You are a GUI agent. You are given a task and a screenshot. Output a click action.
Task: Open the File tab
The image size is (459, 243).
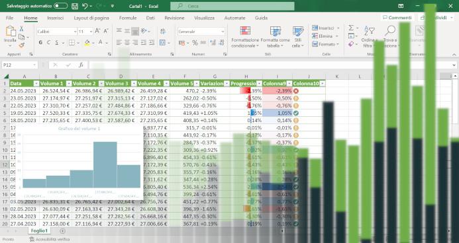click(9, 18)
